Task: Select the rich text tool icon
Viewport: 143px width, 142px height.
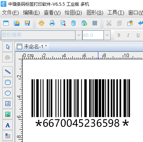Action: coord(8,136)
